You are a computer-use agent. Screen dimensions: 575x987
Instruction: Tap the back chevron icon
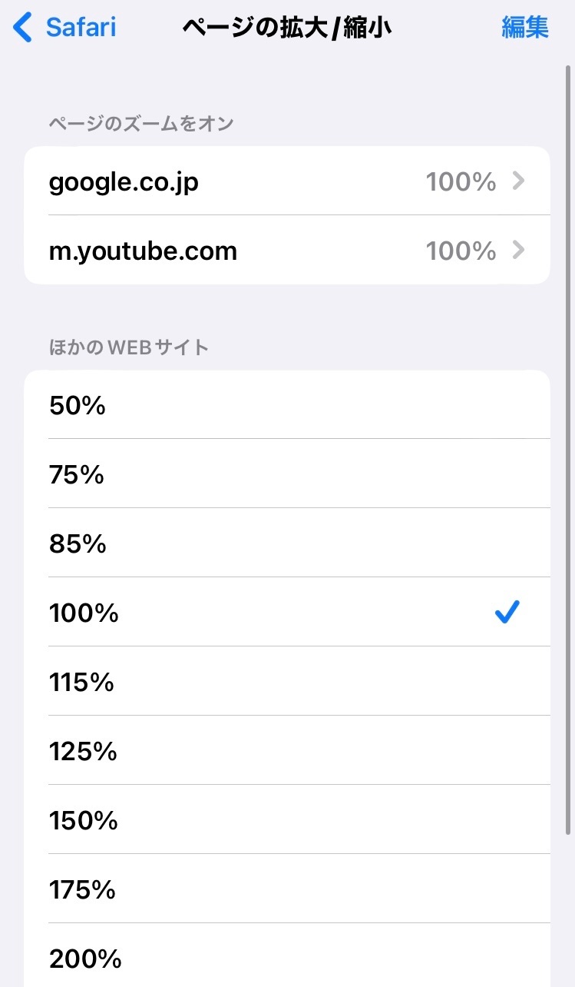[x=24, y=28]
